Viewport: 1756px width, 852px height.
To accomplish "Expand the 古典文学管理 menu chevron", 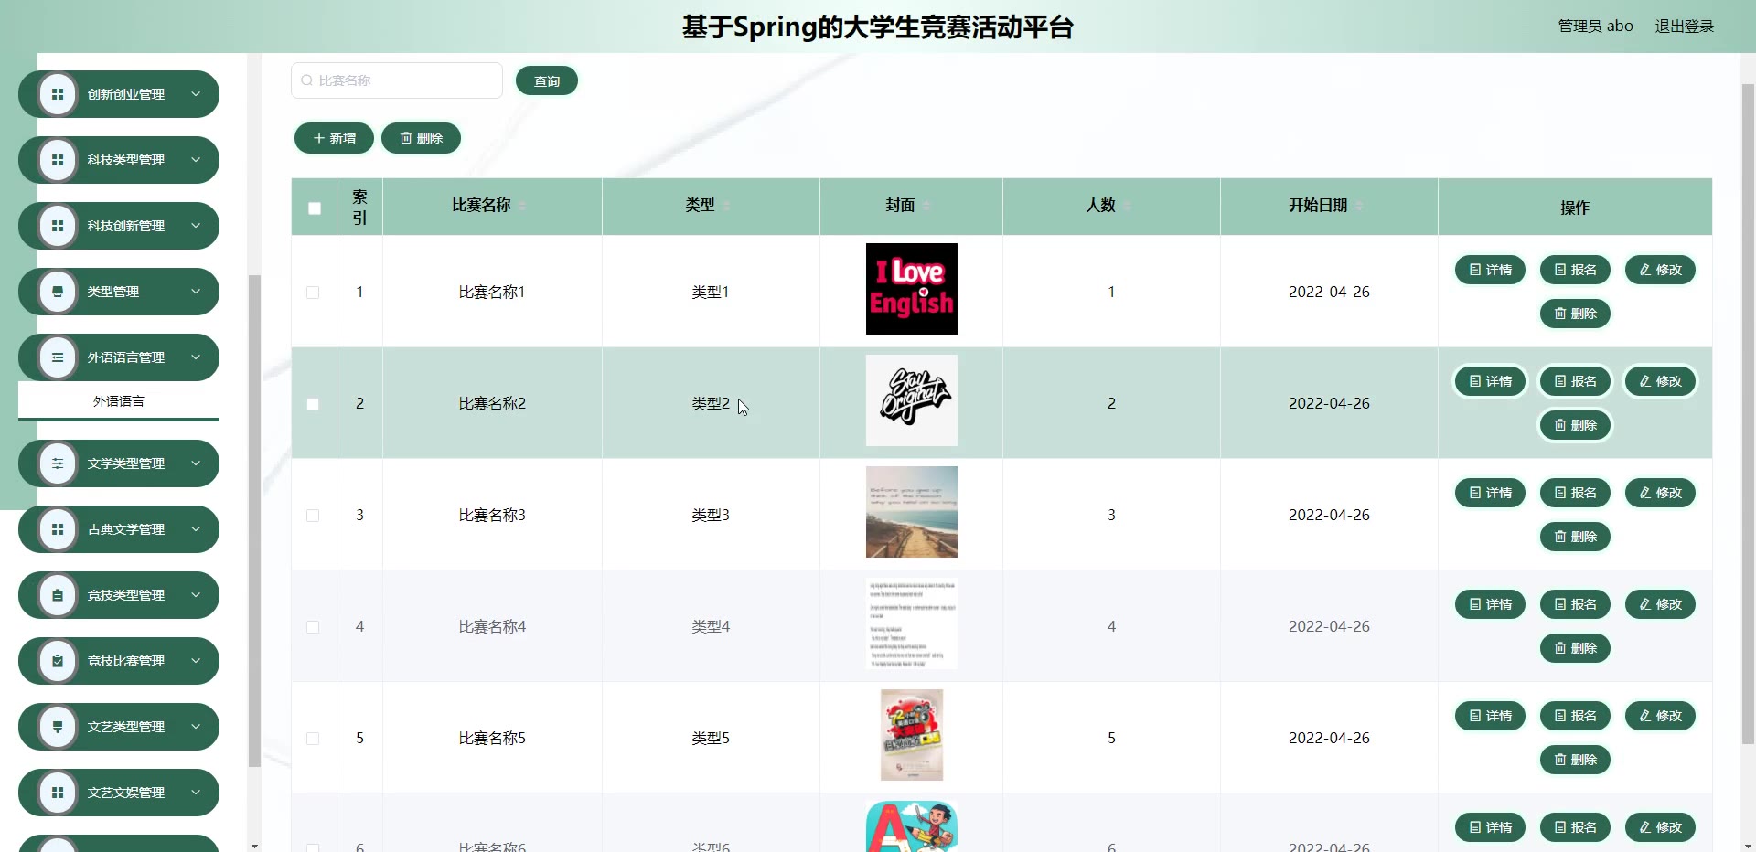I will click(x=196, y=529).
